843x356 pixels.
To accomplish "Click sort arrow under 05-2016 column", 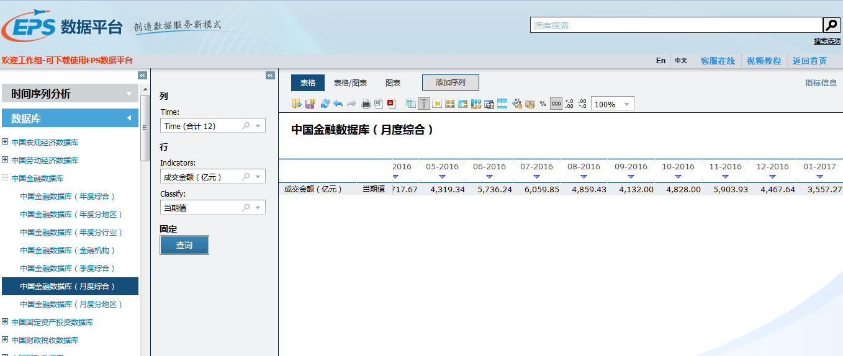I will (x=442, y=177).
